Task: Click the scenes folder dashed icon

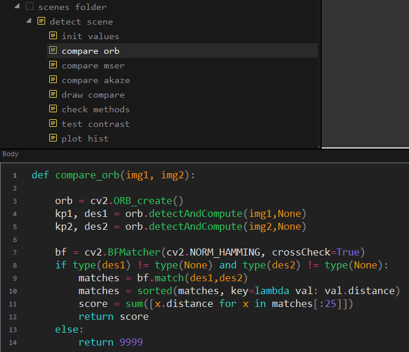Action: pos(29,6)
